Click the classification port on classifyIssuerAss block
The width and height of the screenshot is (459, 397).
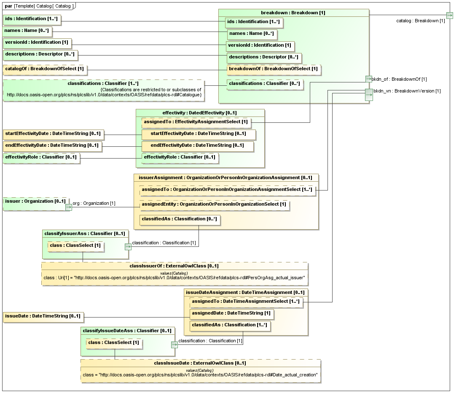(128, 246)
